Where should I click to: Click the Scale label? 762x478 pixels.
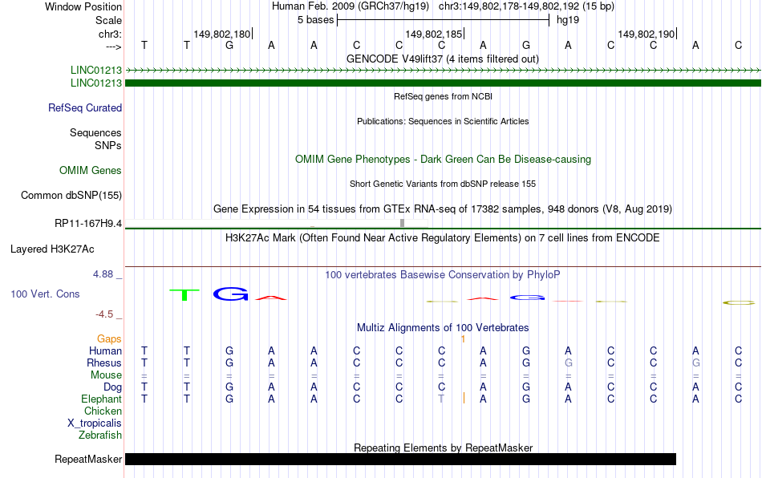click(x=108, y=20)
